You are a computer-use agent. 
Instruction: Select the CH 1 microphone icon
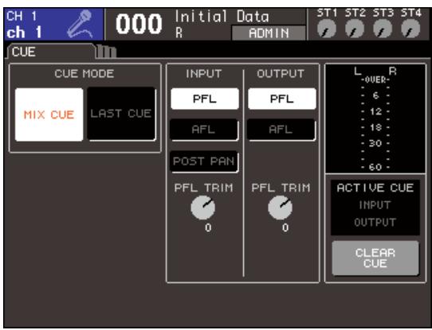point(80,24)
